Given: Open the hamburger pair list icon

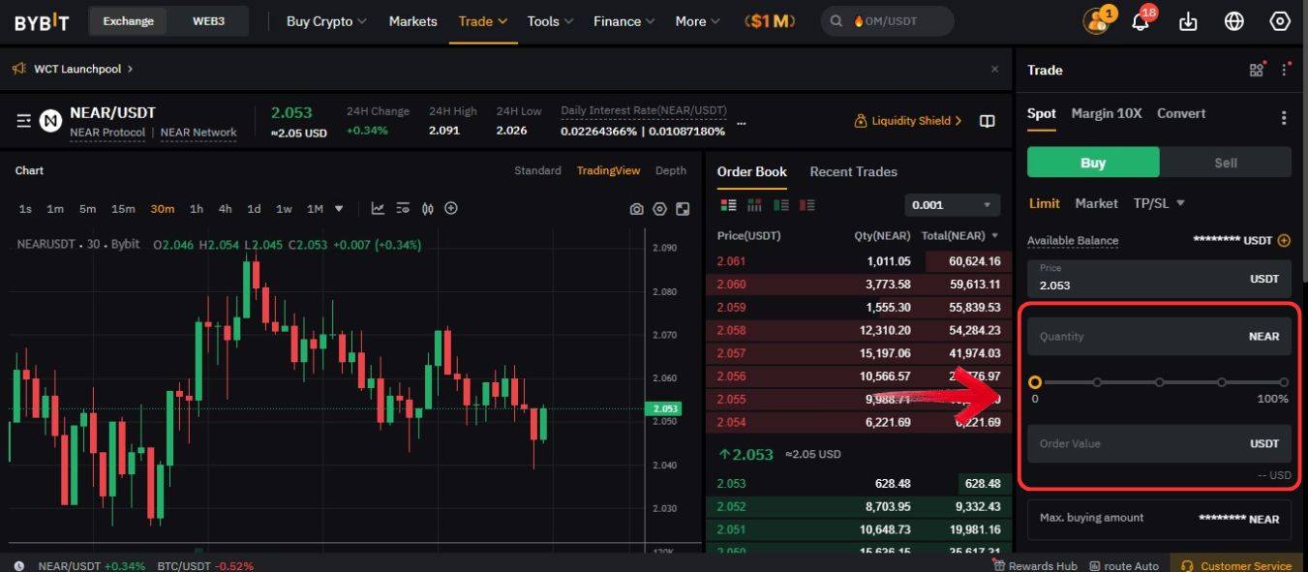Looking at the screenshot, I should [24, 121].
